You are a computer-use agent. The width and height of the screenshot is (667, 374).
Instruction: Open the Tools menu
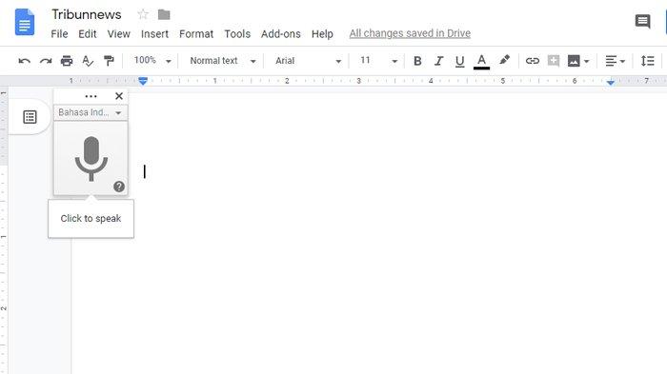(x=237, y=34)
